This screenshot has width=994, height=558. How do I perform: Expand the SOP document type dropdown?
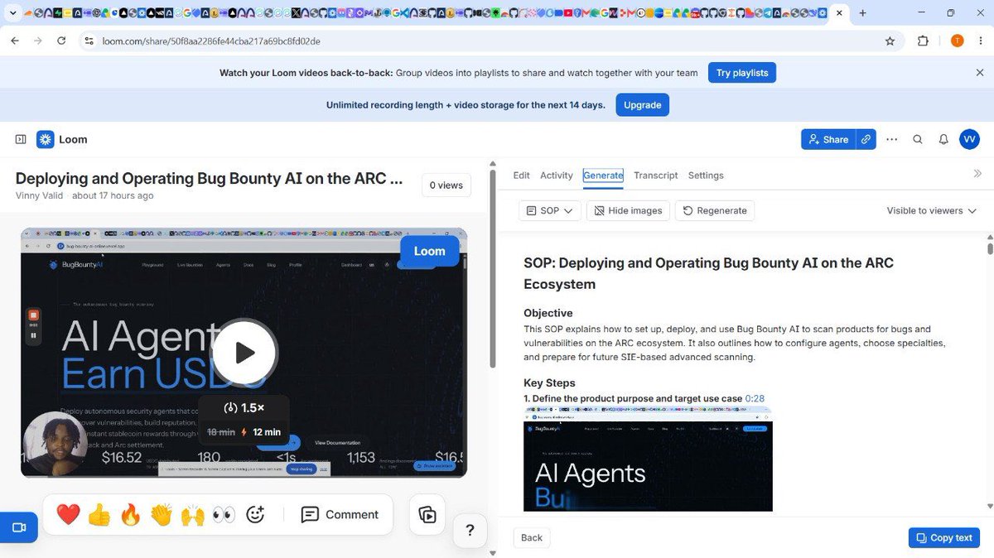[x=550, y=211]
